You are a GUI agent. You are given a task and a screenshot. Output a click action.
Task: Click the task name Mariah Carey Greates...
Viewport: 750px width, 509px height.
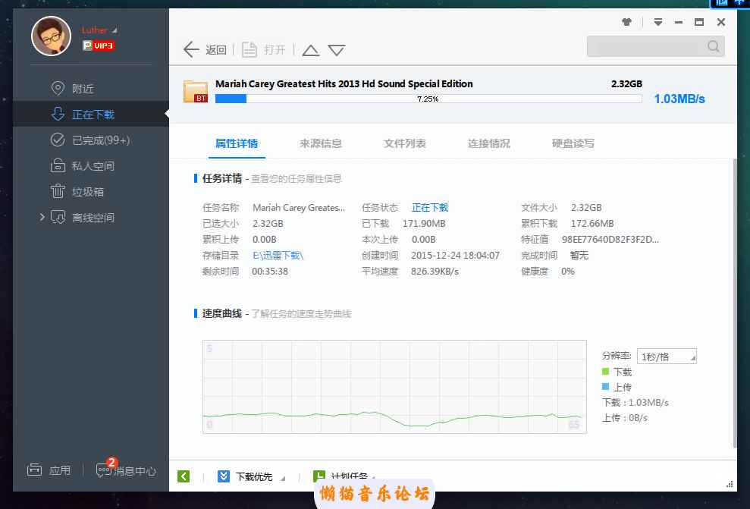pos(299,207)
